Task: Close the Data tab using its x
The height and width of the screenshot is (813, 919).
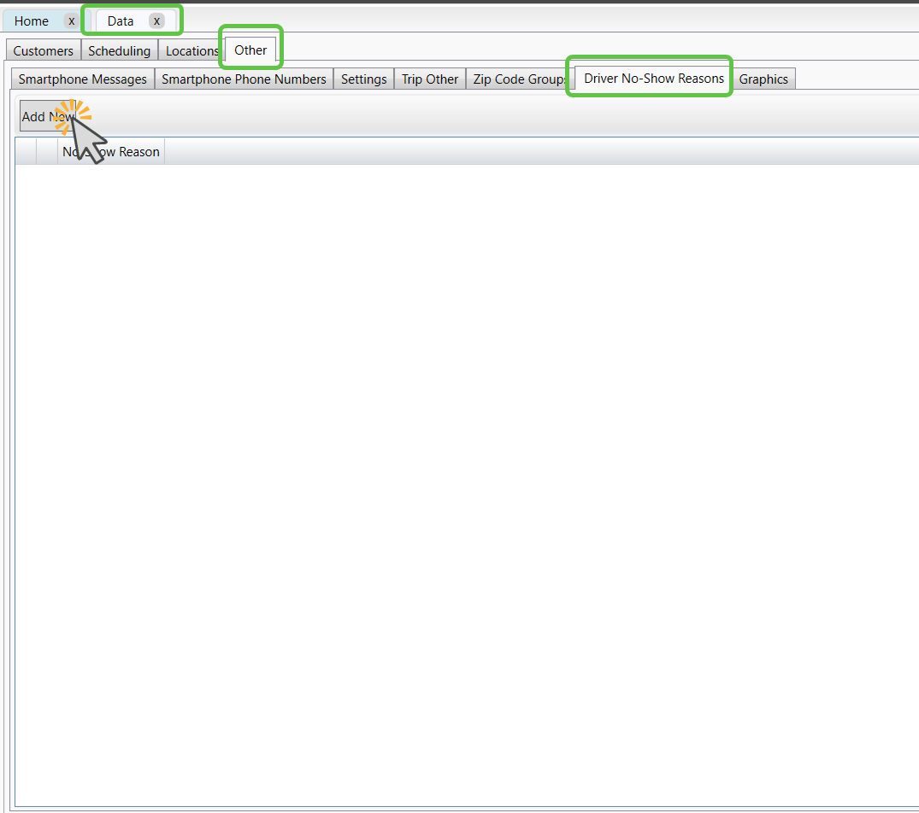Action: (x=156, y=21)
